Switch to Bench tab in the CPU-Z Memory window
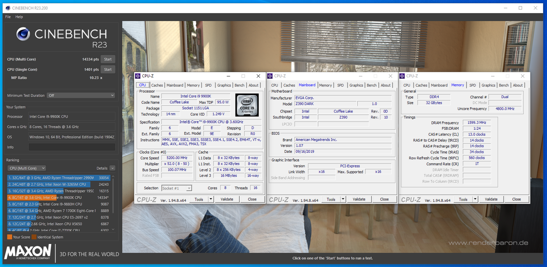This screenshot has height=267, width=547. tap(504, 85)
